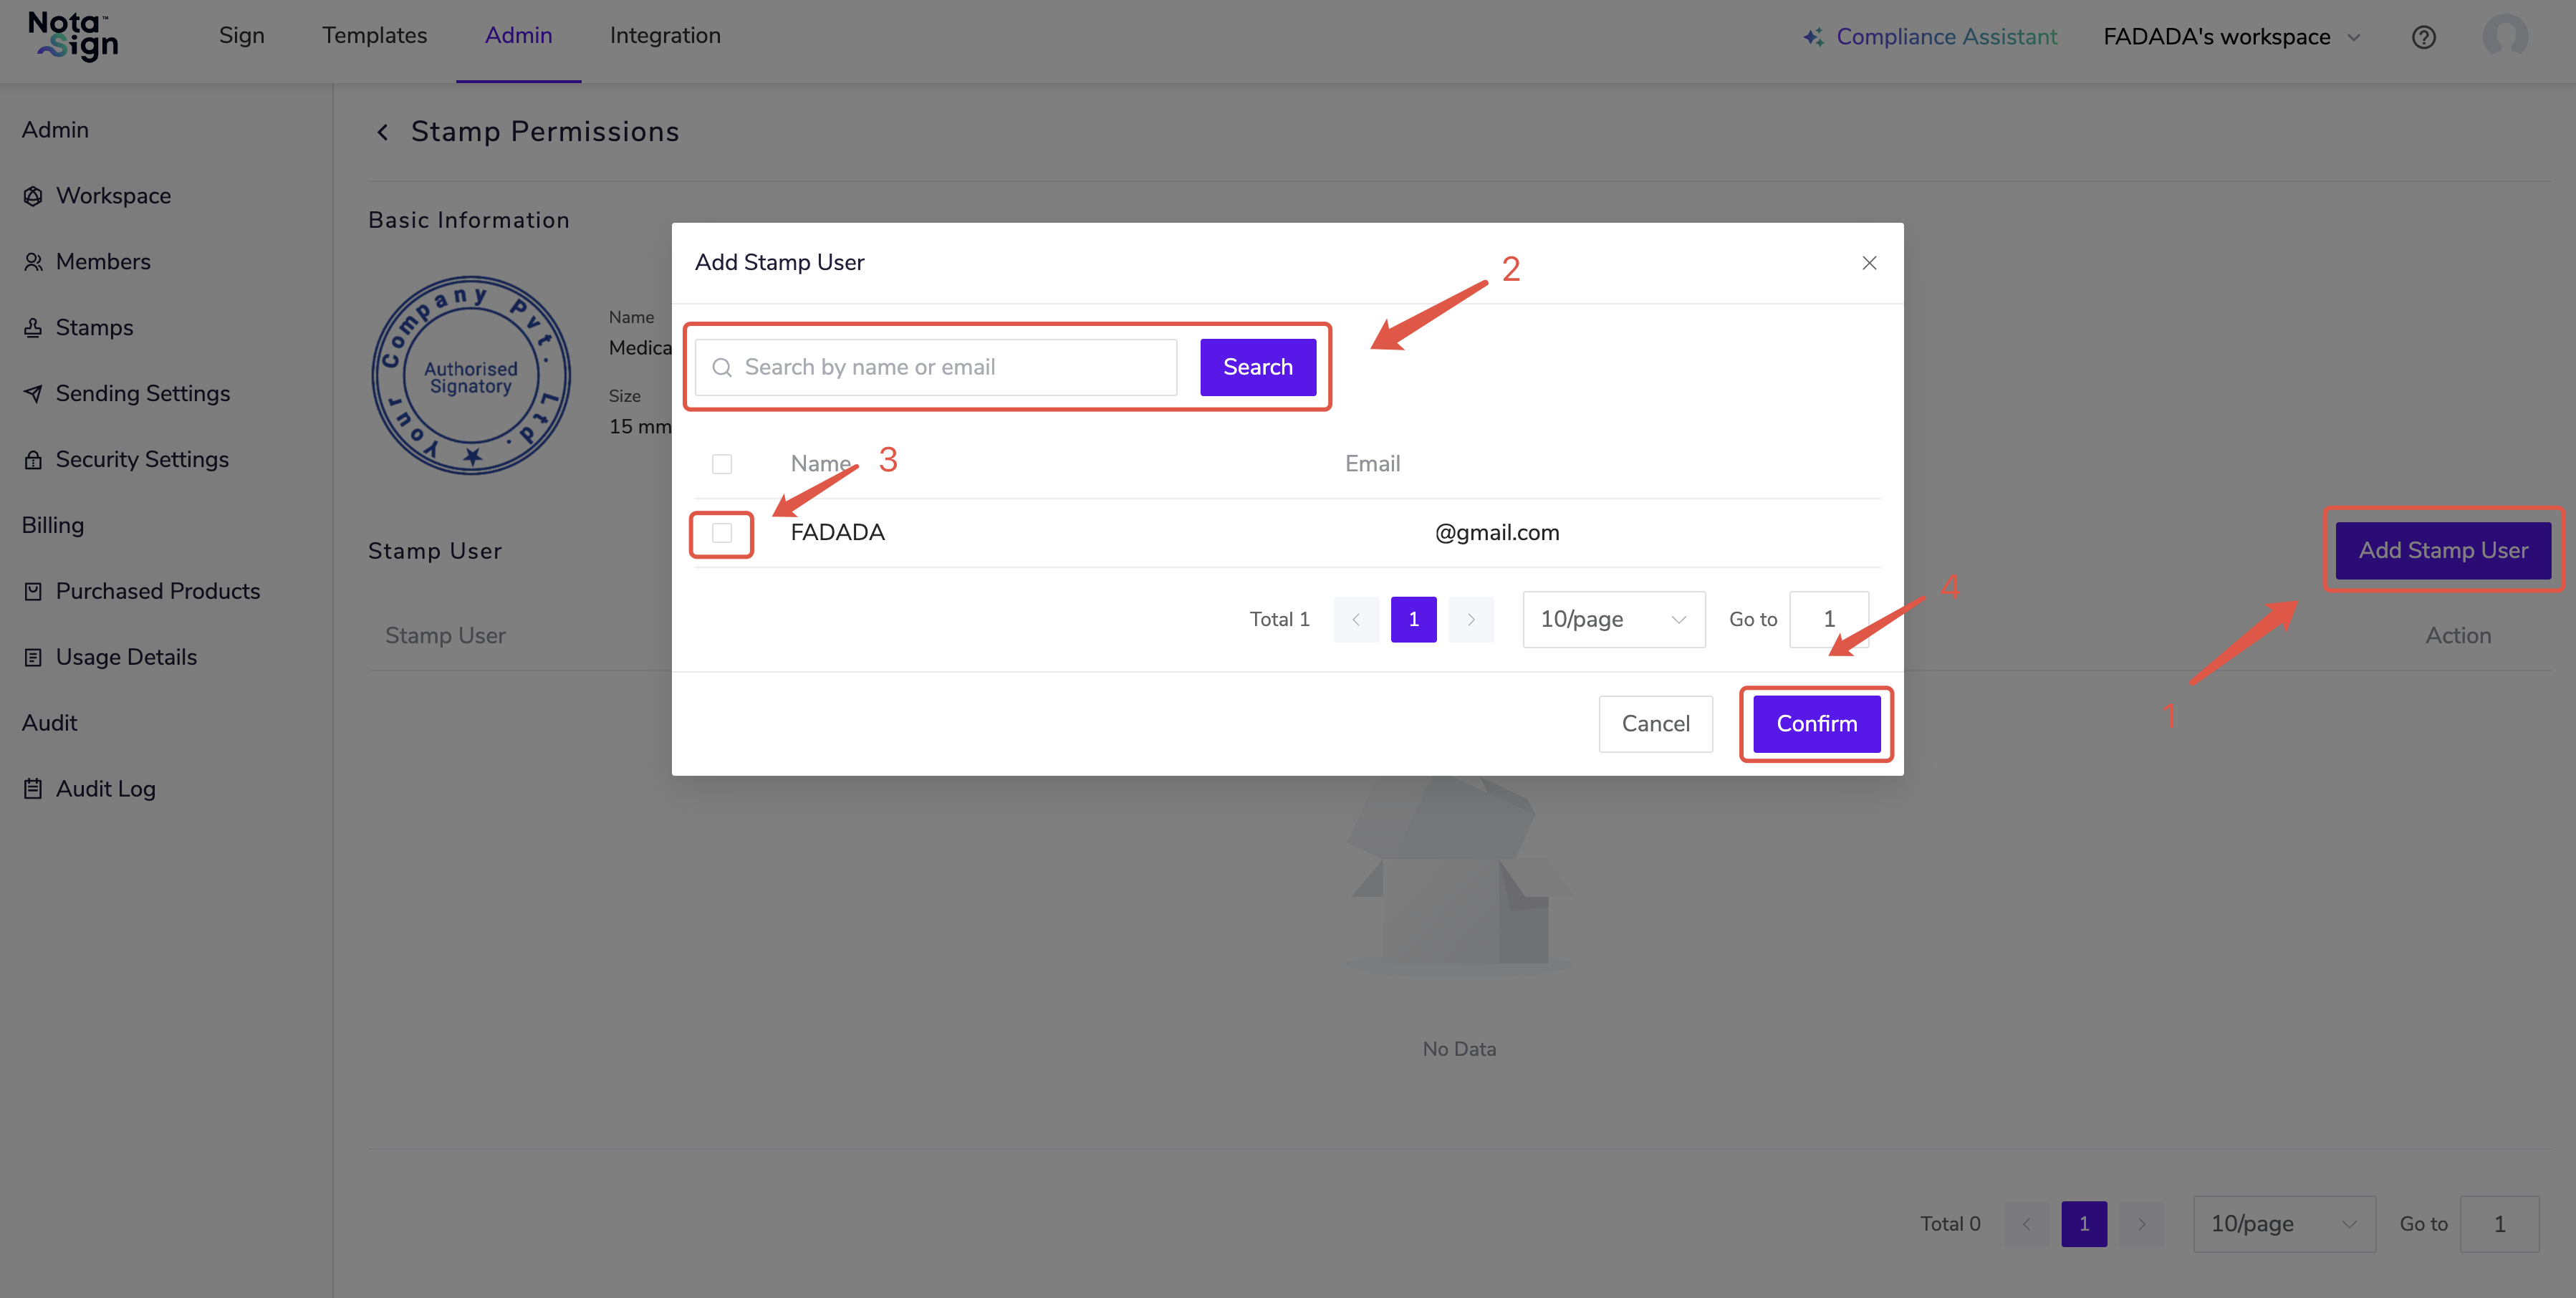Open the help question mark icon
This screenshot has height=1298, width=2576.
2423,37
